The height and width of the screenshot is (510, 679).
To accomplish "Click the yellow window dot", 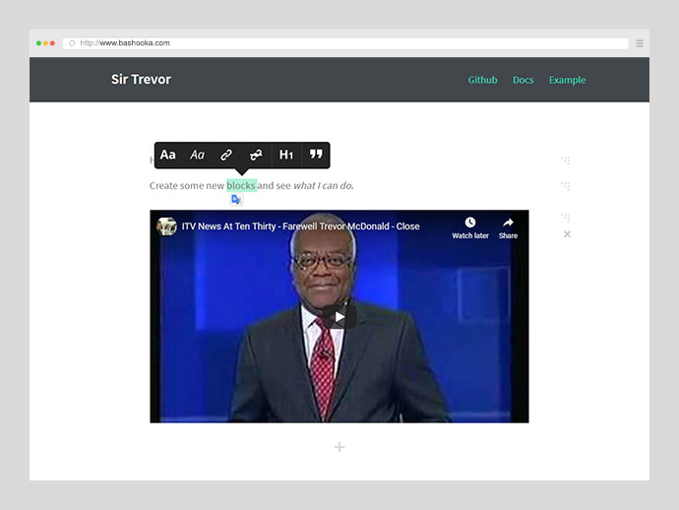I will click(45, 43).
